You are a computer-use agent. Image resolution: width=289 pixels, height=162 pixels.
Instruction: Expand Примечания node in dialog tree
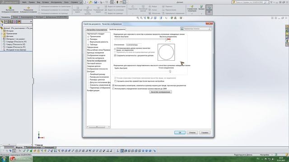point(88,36)
